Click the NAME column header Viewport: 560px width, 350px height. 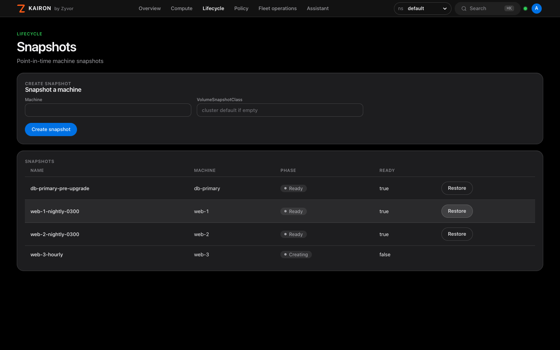pyautogui.click(x=37, y=170)
